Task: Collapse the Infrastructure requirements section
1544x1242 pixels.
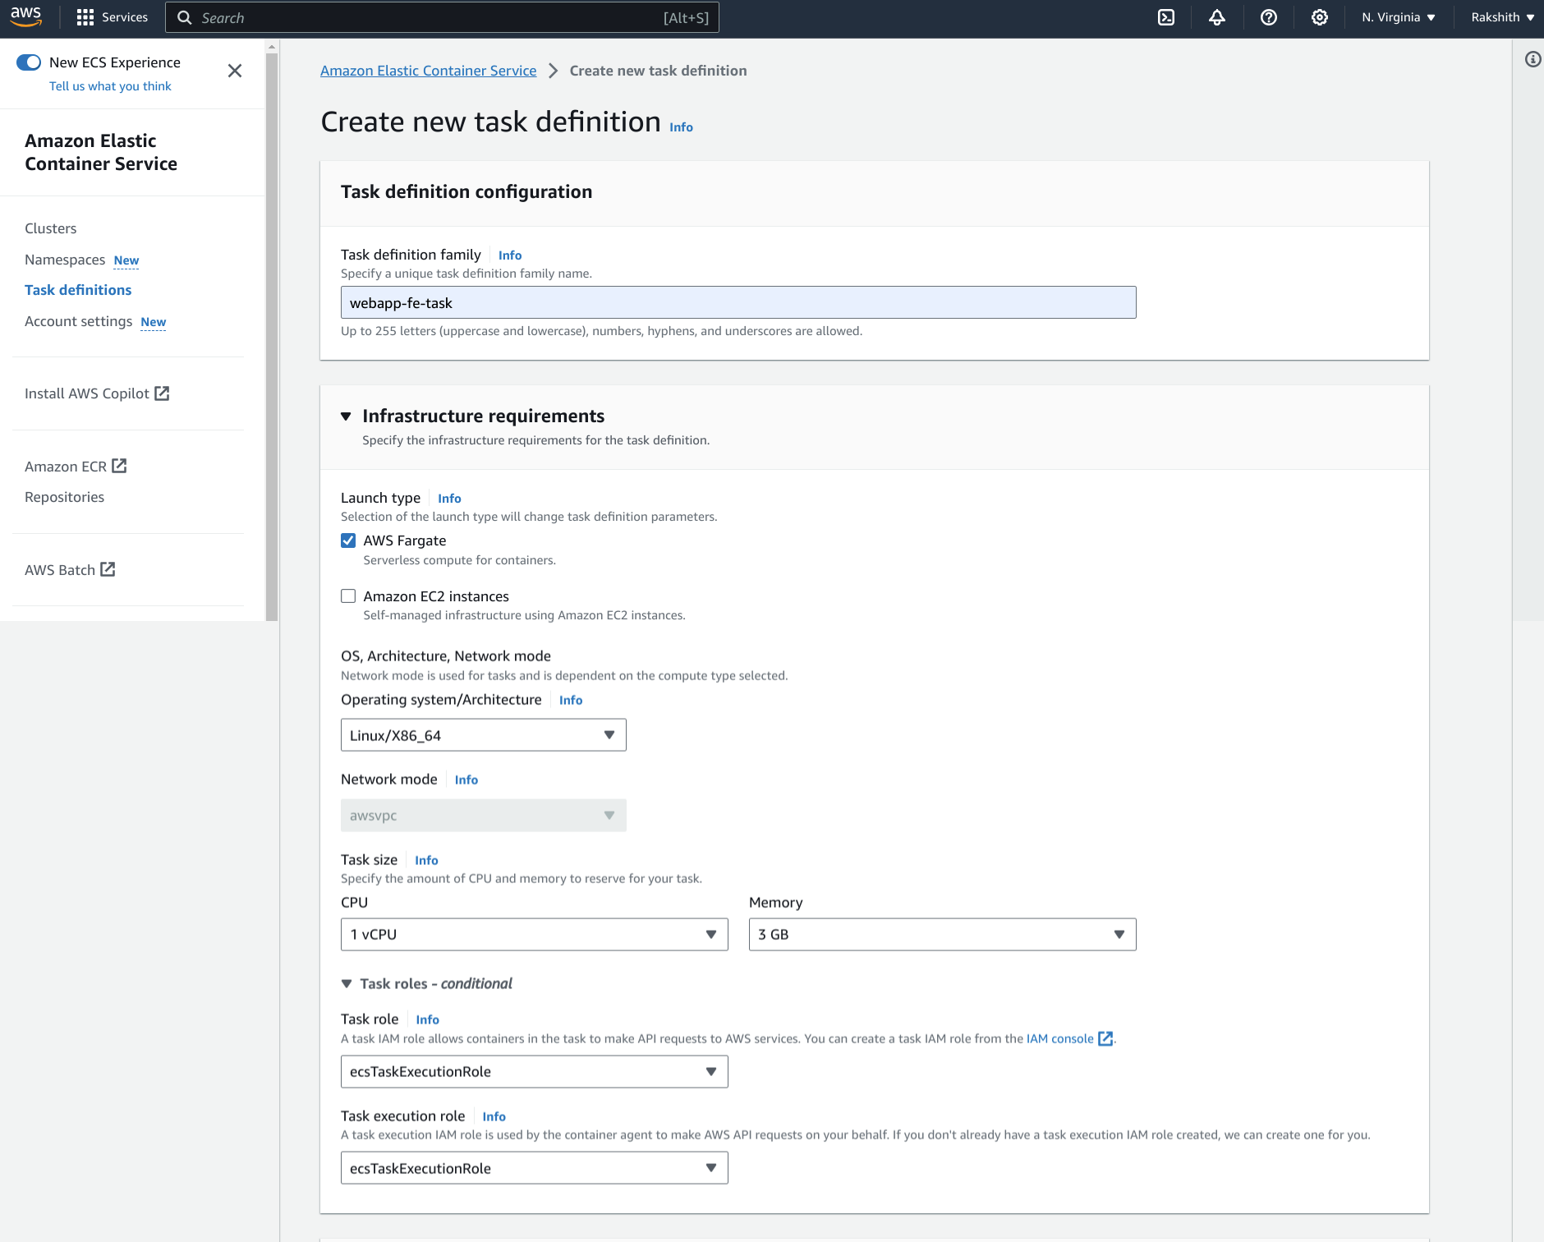Action: point(346,416)
